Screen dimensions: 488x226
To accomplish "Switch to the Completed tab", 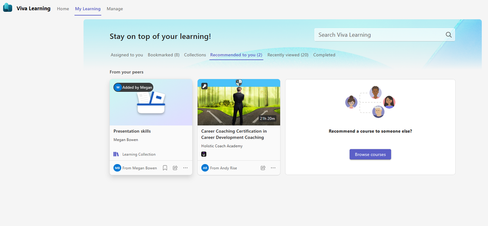I will click(324, 55).
